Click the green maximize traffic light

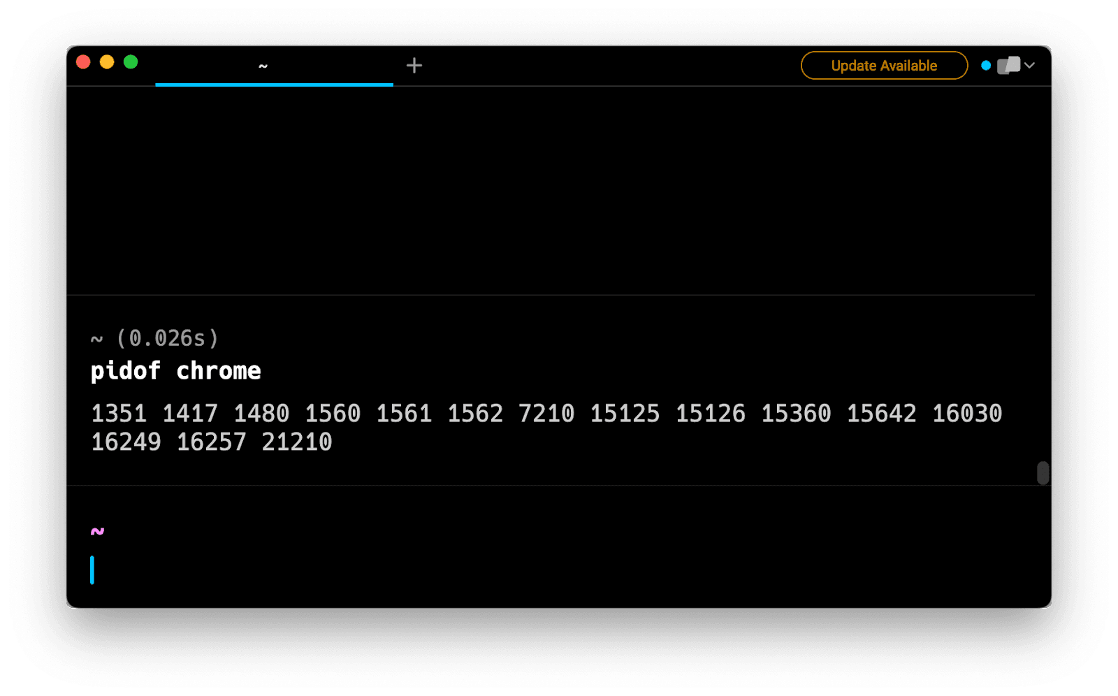(131, 61)
